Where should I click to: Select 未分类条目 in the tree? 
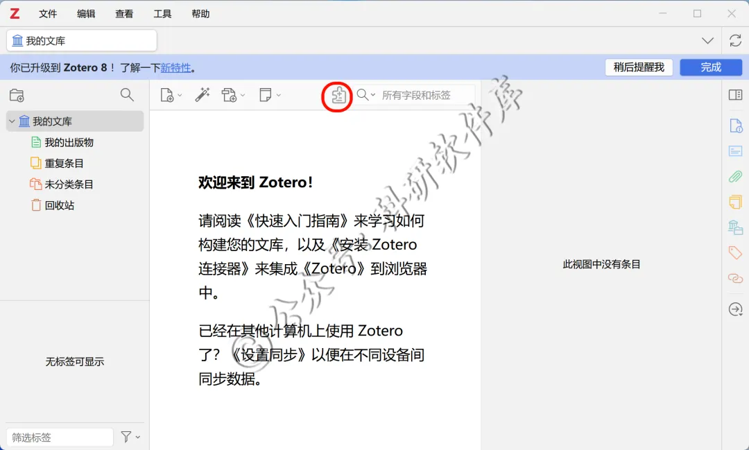pos(69,184)
